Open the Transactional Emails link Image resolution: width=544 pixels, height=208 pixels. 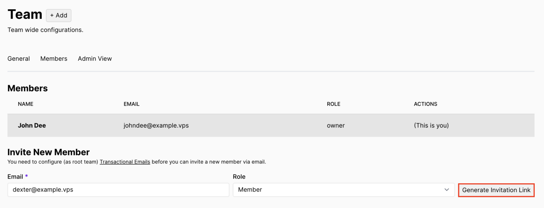coord(125,162)
